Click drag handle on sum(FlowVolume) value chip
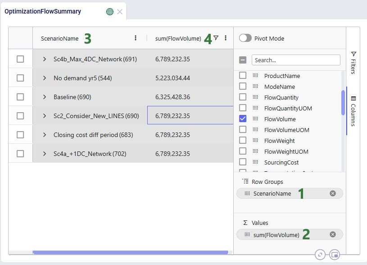367x265 pixels. 247,234
